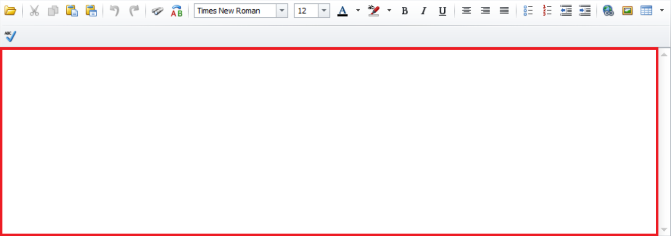
Task: Toggle bold formatting
Action: pyautogui.click(x=405, y=11)
